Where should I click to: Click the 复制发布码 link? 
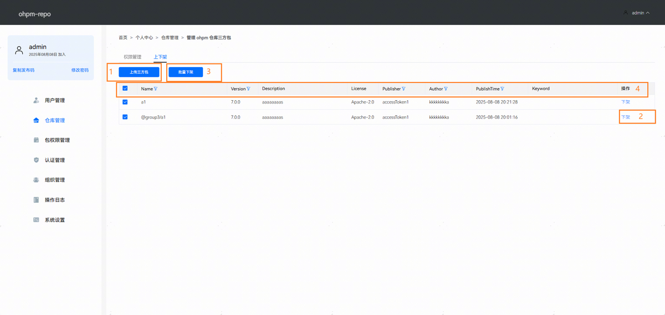23,70
